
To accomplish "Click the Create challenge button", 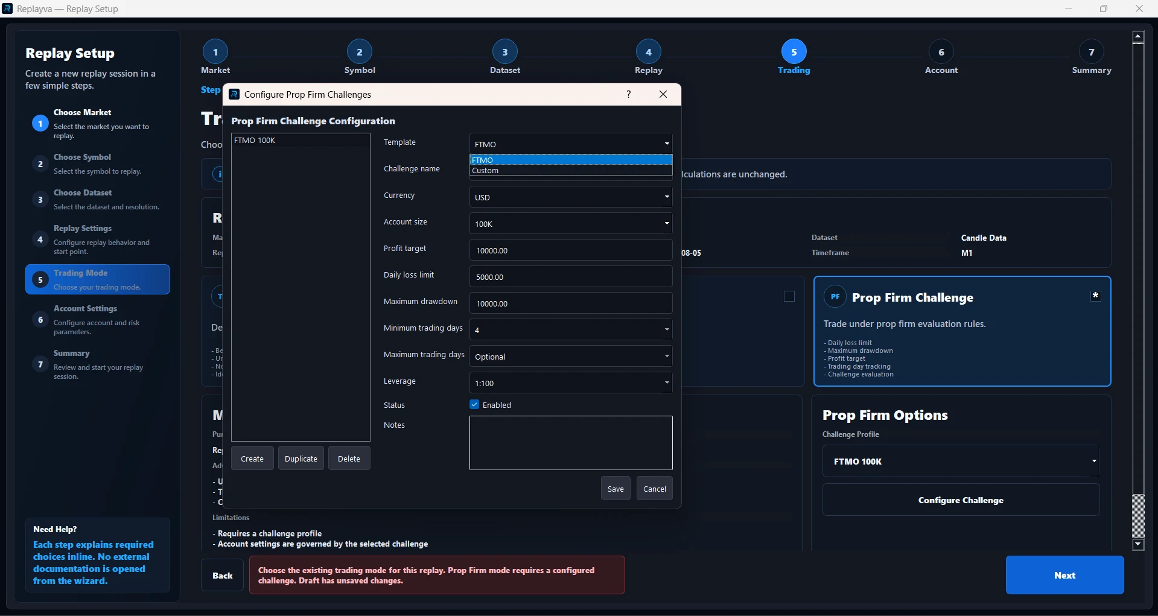I will [x=252, y=459].
